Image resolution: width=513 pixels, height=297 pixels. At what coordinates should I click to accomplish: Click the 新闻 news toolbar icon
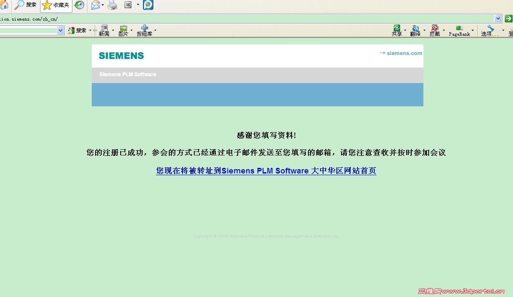click(104, 31)
